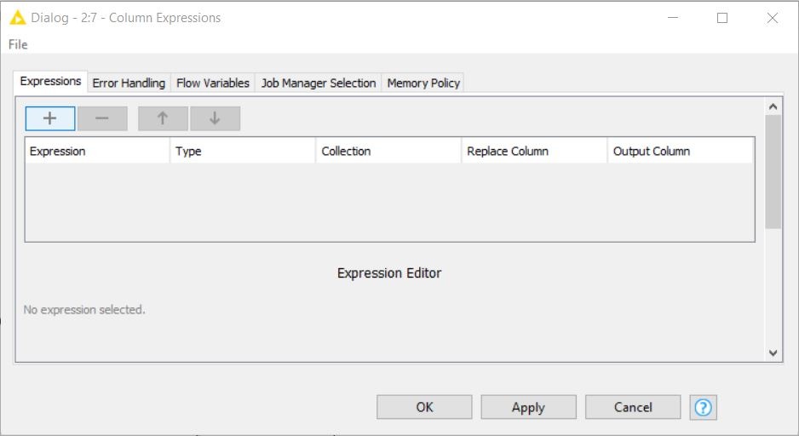
Task: Add a new expression with plus button
Action: pos(50,118)
